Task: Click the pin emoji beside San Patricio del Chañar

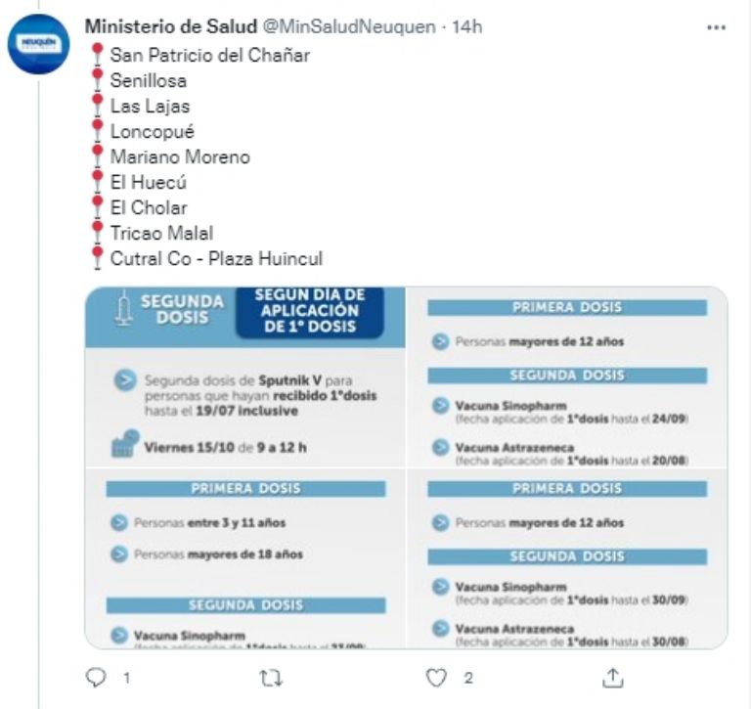Action: (x=97, y=55)
